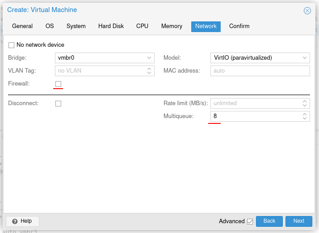This screenshot has width=319, height=233.
Task: Switch to the Memory tab
Action: click(172, 26)
